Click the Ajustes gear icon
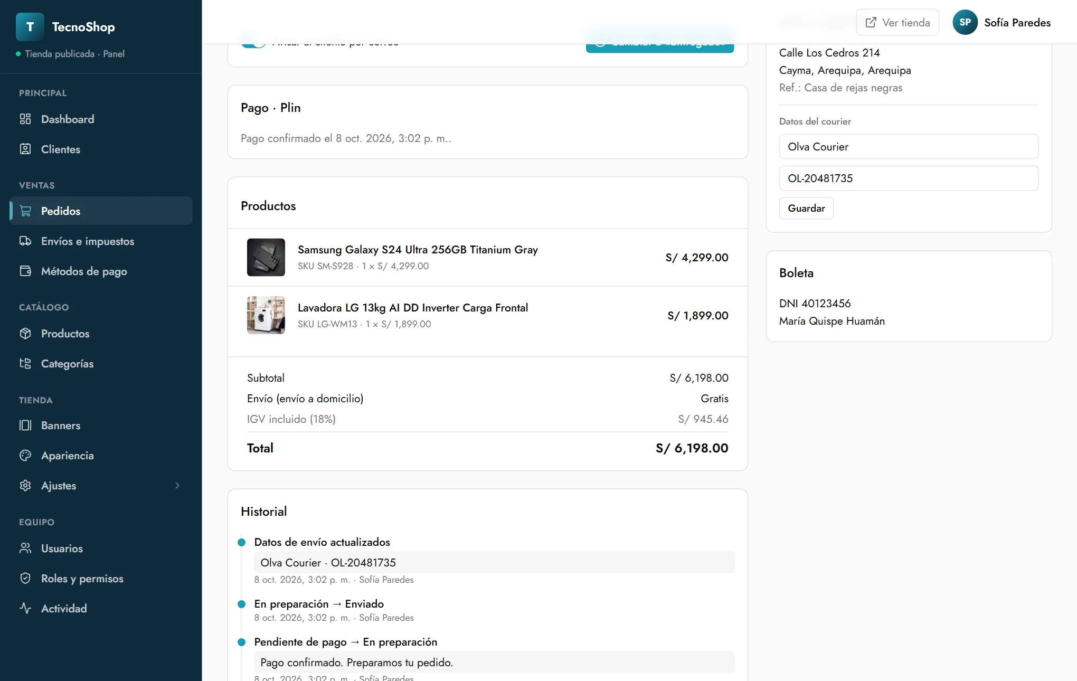1077x681 pixels. tap(25, 485)
